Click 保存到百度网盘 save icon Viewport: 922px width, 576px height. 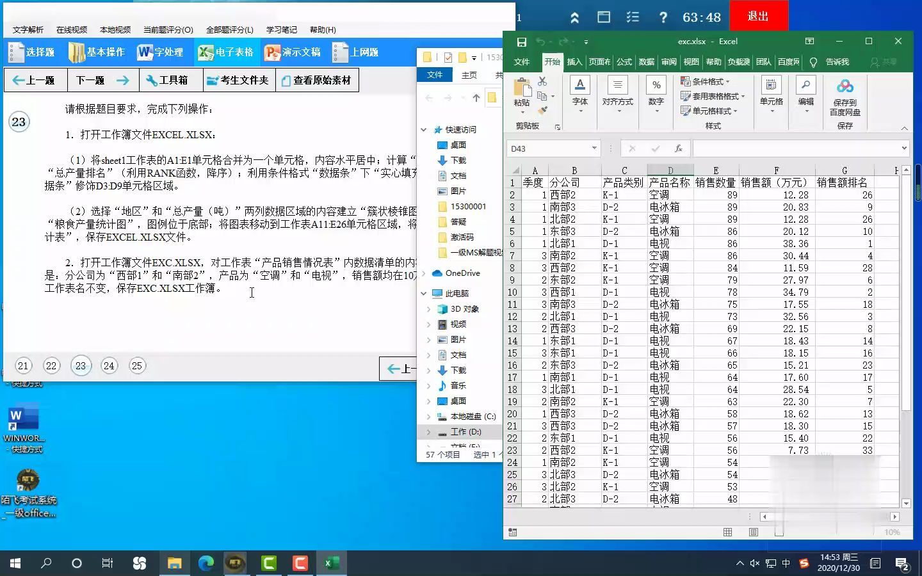pyautogui.click(x=845, y=96)
